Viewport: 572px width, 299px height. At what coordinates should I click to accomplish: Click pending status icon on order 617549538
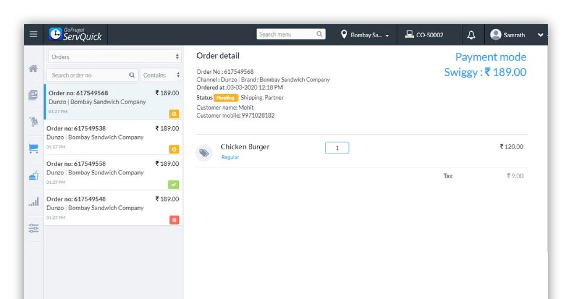174,149
